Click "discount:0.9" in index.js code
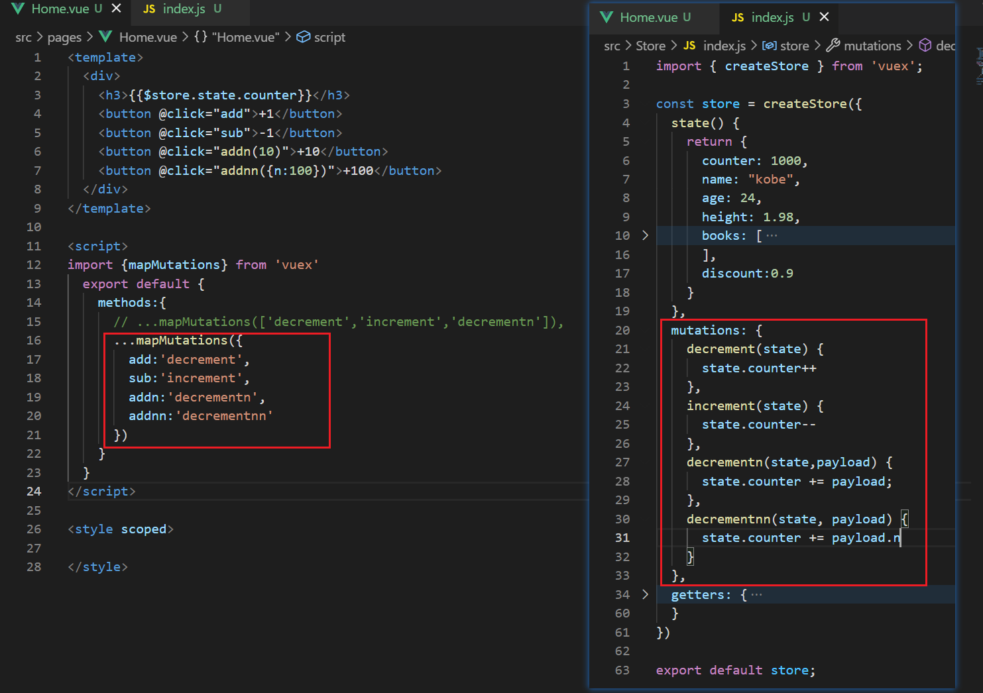 [748, 274]
